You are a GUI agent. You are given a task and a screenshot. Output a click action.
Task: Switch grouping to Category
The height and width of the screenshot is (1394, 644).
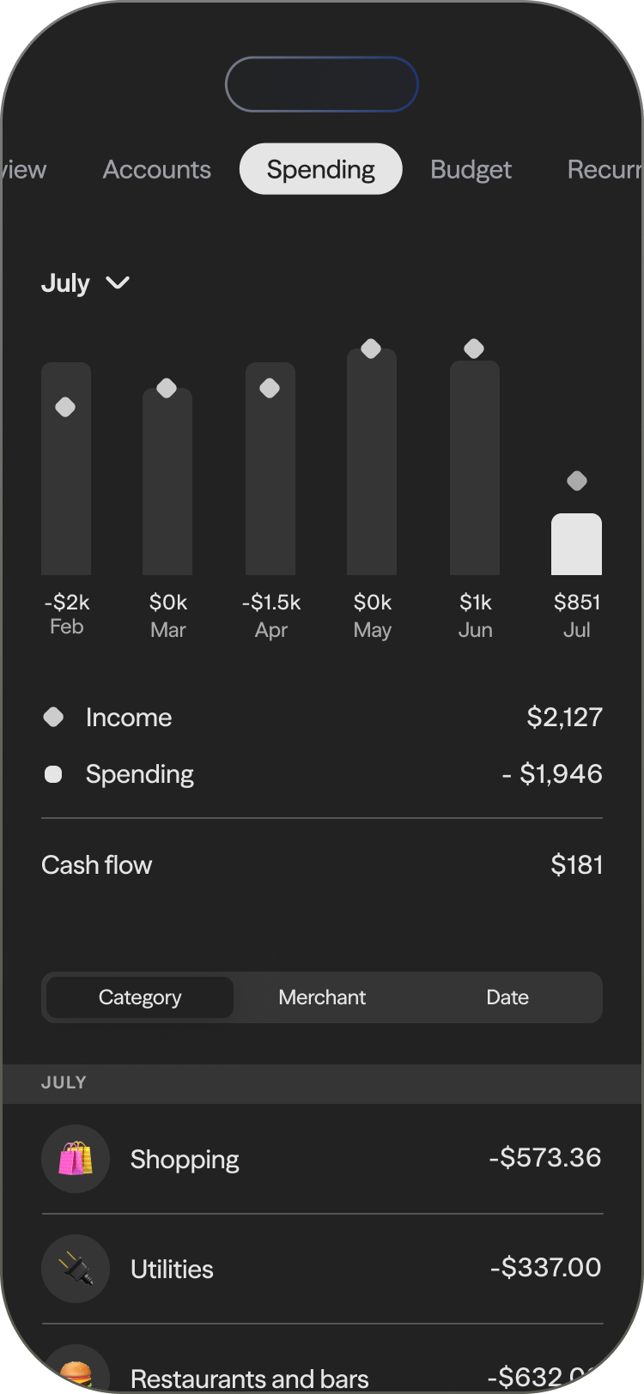(x=140, y=997)
